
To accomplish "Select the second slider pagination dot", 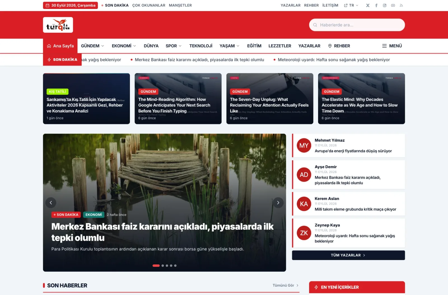I will (163, 266).
